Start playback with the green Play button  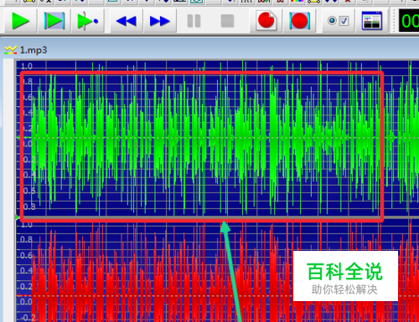[21, 21]
